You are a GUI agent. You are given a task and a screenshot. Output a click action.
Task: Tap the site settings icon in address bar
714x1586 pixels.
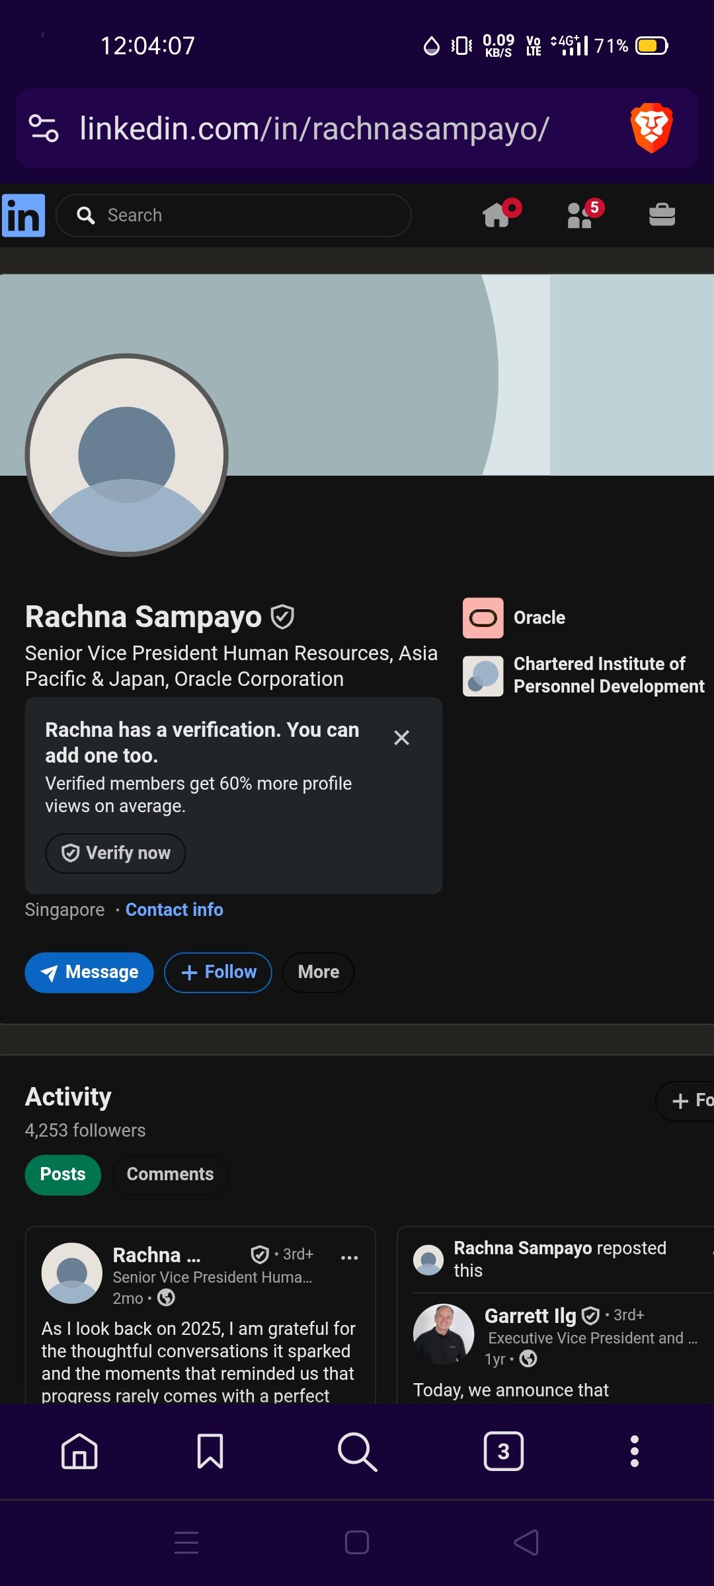tap(44, 128)
